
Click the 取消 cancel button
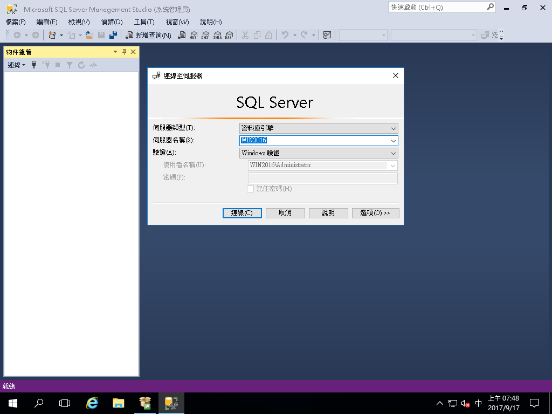tap(285, 213)
